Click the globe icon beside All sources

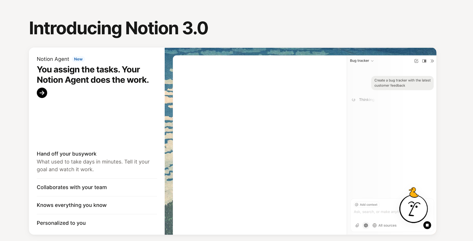click(375, 225)
